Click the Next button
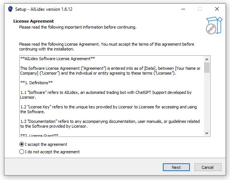This screenshot has height=180, width=230. point(176,167)
